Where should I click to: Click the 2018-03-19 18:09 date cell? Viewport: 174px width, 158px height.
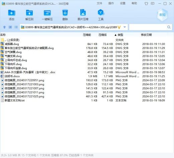(x=154, y=100)
